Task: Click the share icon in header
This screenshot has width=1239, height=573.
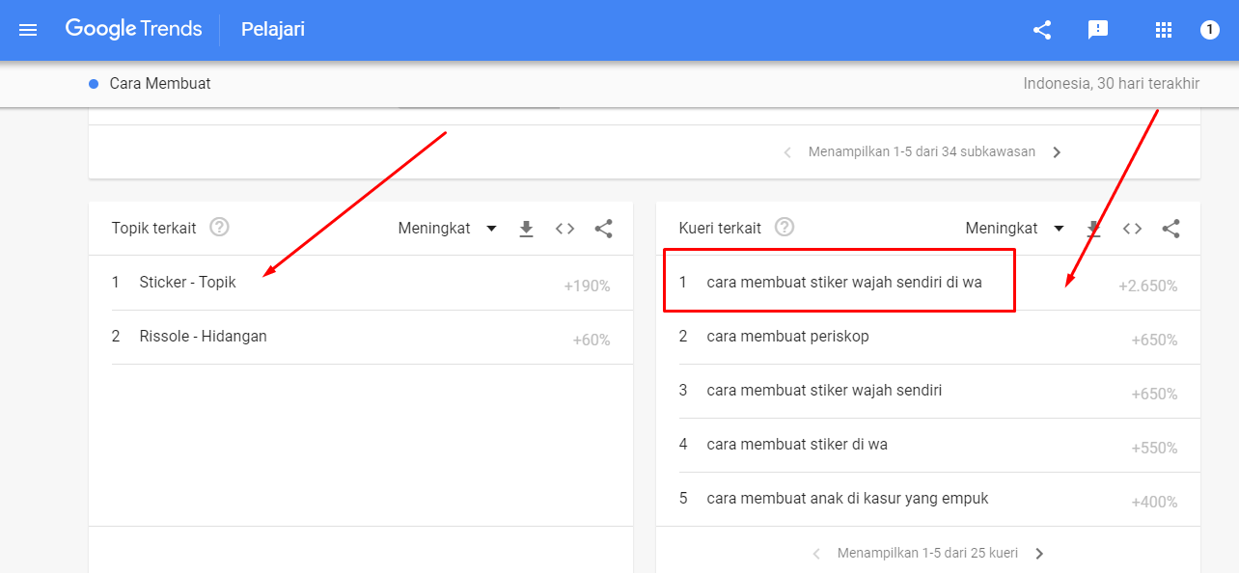Action: [1042, 30]
